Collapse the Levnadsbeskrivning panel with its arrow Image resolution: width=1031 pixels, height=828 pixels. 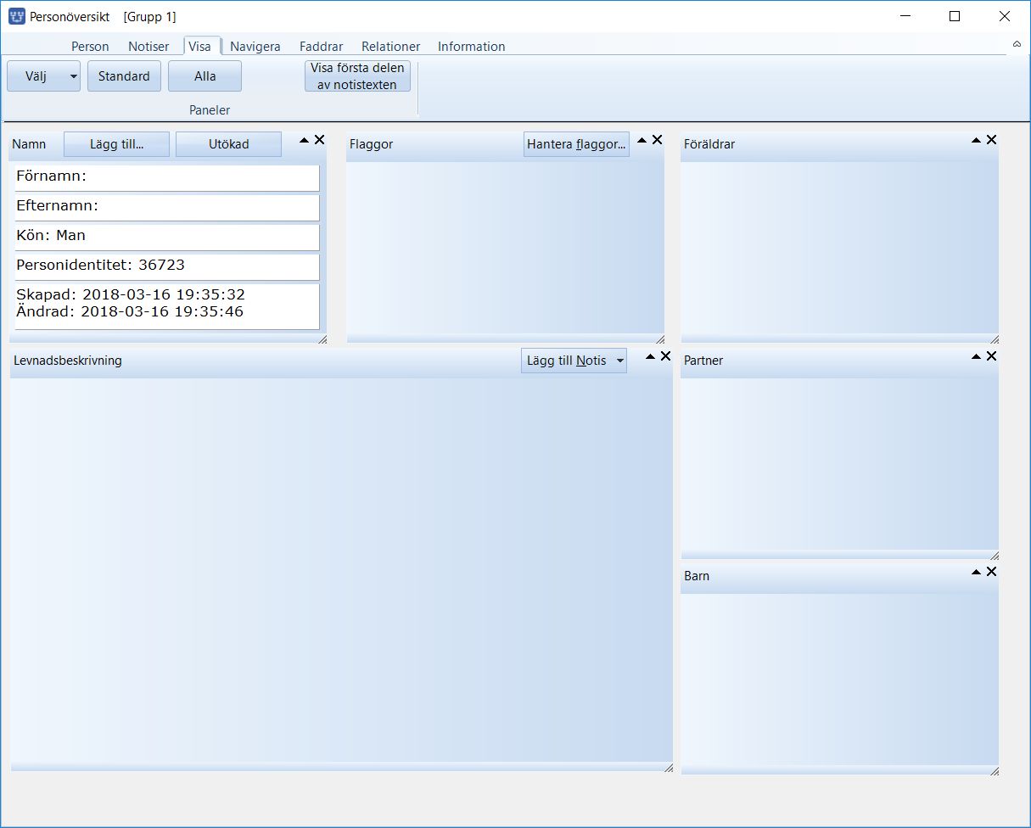point(651,356)
